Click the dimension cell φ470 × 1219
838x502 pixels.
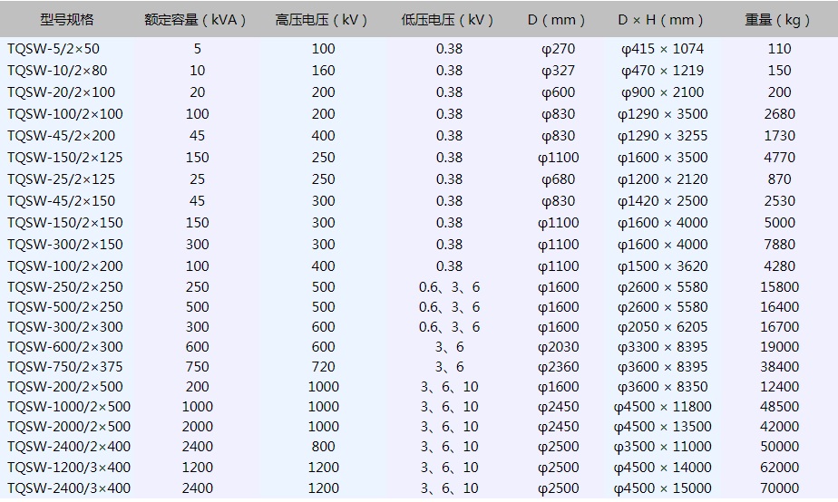(662, 71)
